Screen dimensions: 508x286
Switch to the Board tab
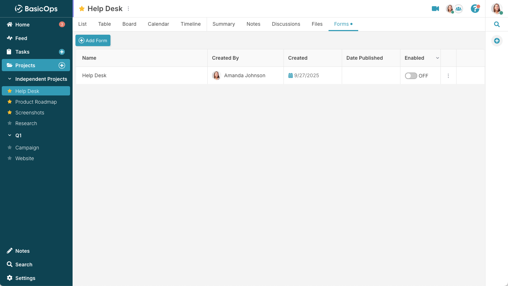coord(129,24)
